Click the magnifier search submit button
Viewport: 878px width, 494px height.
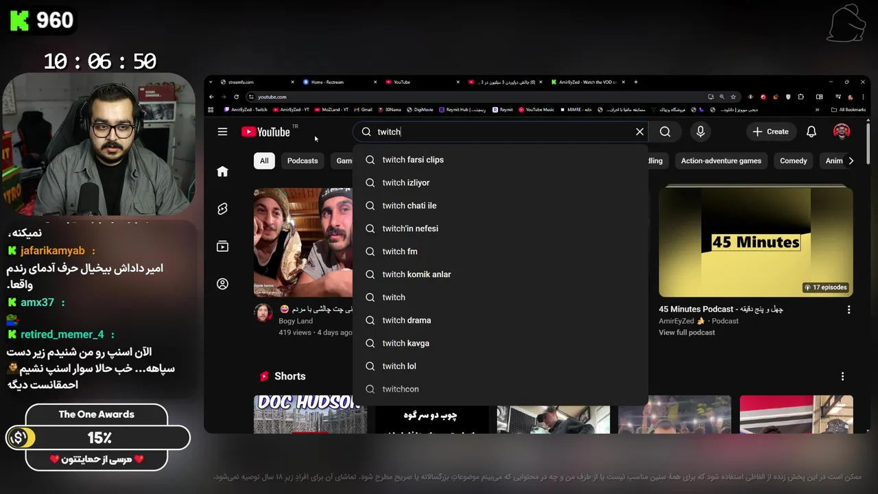(665, 132)
